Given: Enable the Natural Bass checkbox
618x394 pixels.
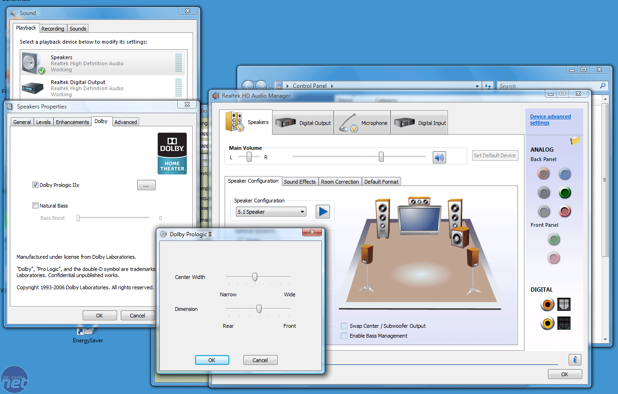Looking at the screenshot, I should pyautogui.click(x=35, y=206).
